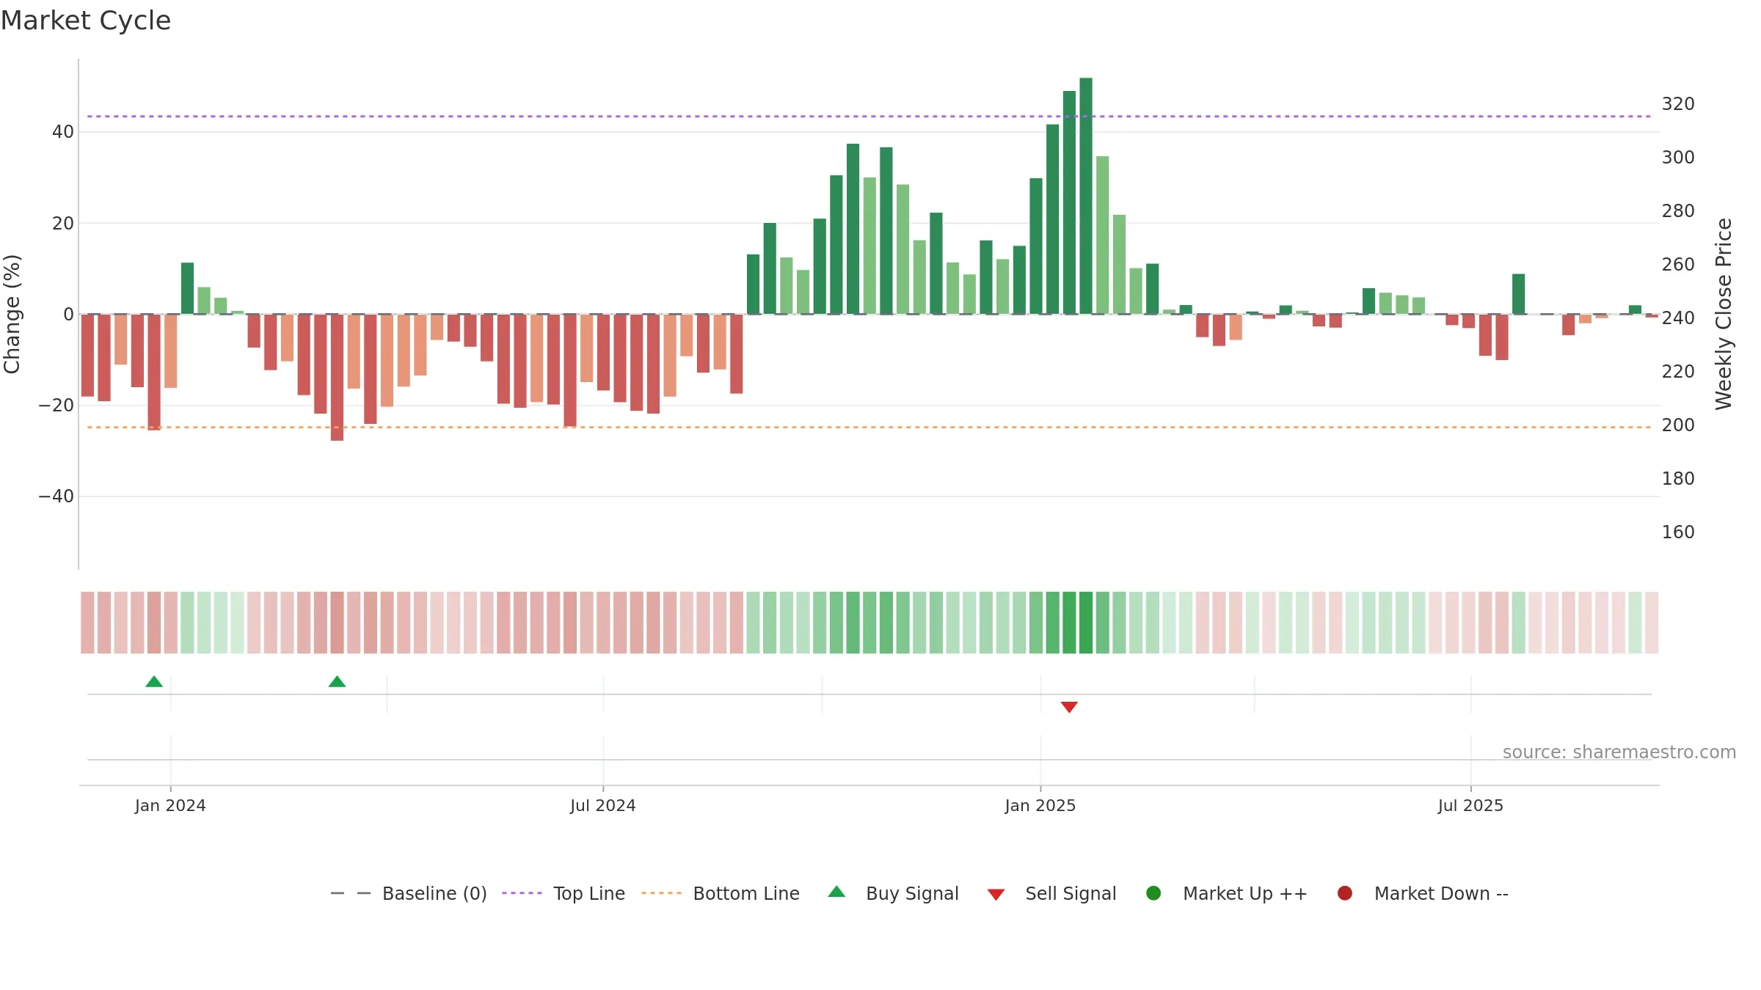Click the darkest green heatmap cell

click(1086, 623)
